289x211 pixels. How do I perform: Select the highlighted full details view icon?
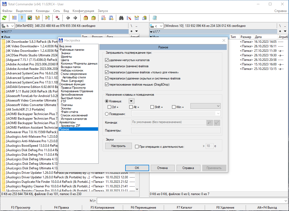pyautogui.click(x=22, y=18)
